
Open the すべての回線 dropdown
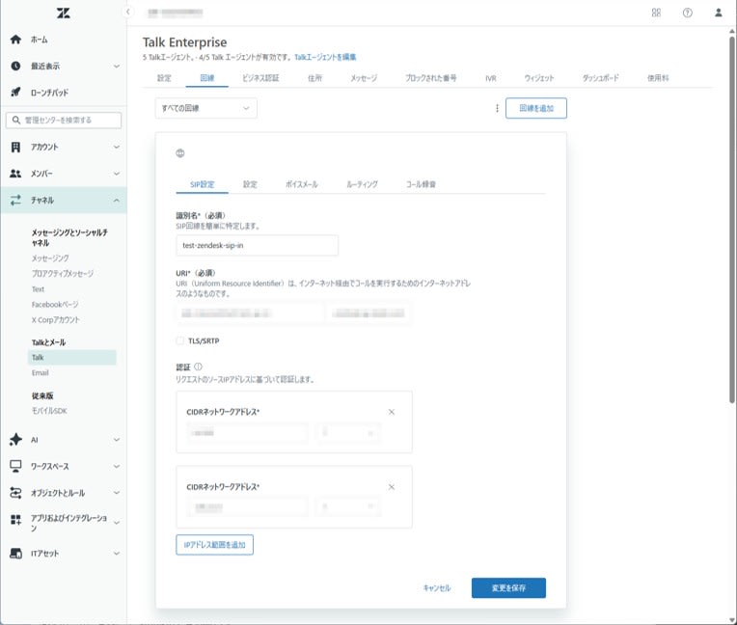(x=205, y=108)
